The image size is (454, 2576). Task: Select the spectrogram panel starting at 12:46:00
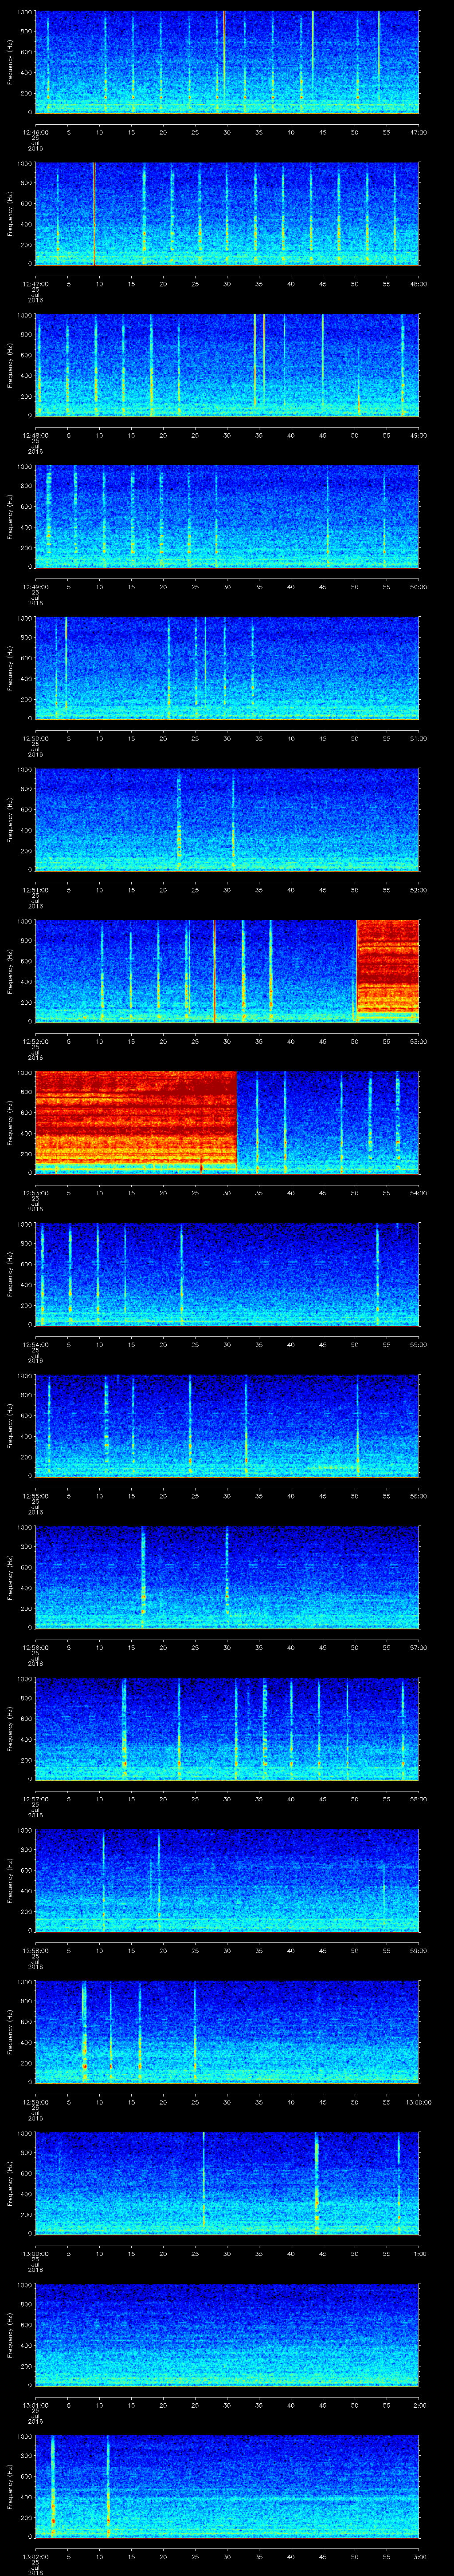pyautogui.click(x=227, y=62)
